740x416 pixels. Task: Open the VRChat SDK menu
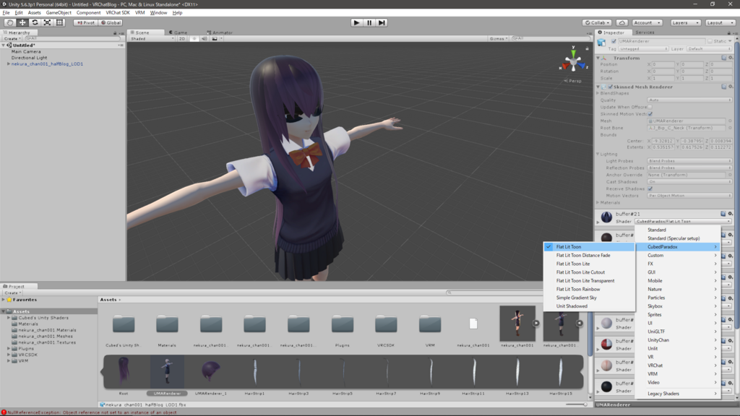(118, 13)
